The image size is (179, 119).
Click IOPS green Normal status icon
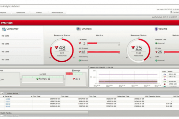coord(156,60)
